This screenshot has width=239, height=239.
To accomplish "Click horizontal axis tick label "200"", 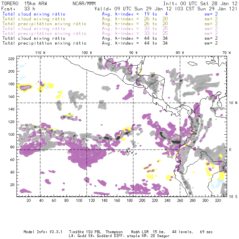I will [142, 201].
